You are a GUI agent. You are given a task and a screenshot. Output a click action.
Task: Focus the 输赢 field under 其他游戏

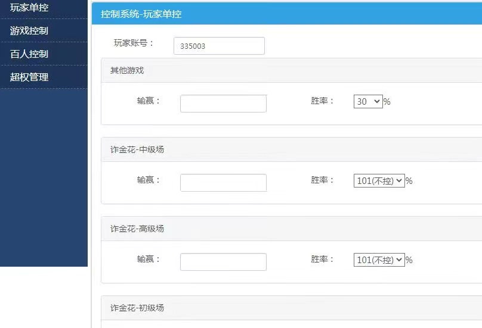click(223, 104)
